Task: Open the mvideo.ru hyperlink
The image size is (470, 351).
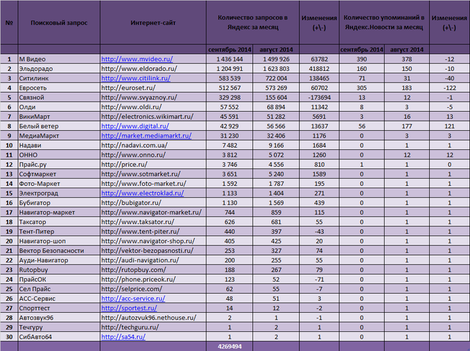Action: (x=137, y=59)
